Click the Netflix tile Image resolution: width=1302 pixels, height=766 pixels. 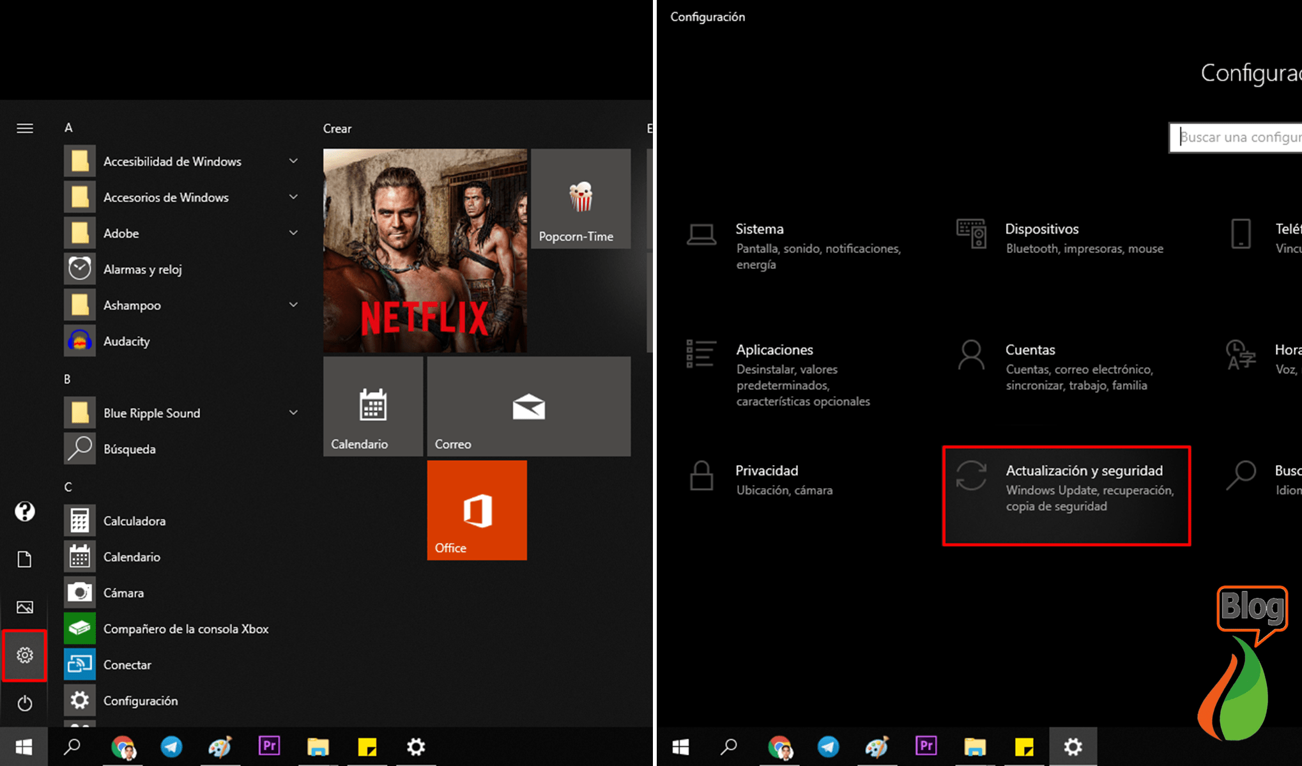pyautogui.click(x=425, y=250)
